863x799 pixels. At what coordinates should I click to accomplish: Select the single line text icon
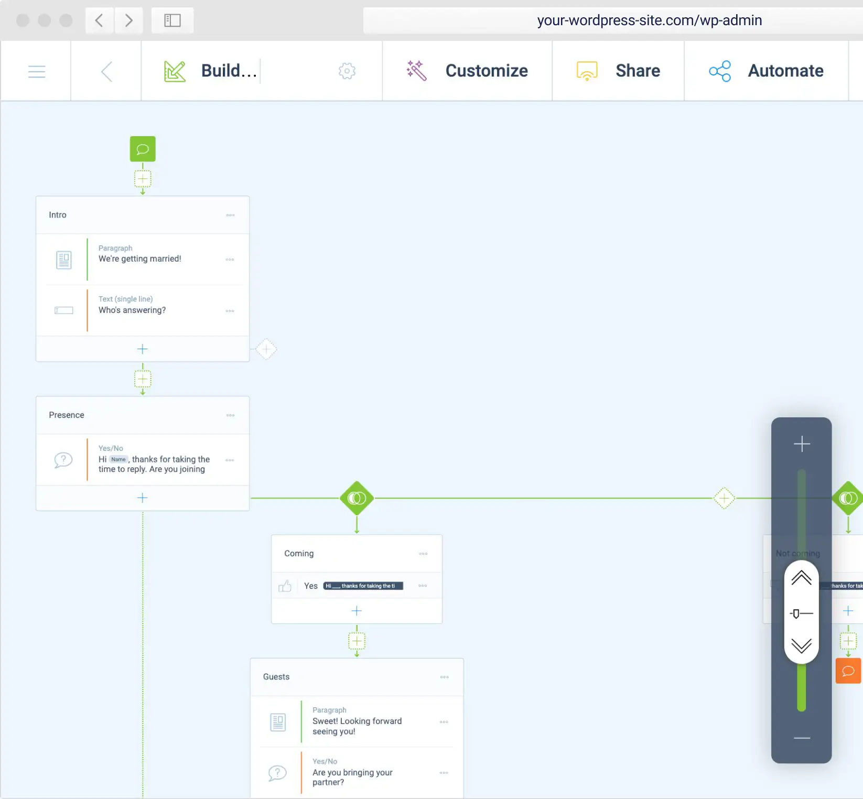(63, 310)
